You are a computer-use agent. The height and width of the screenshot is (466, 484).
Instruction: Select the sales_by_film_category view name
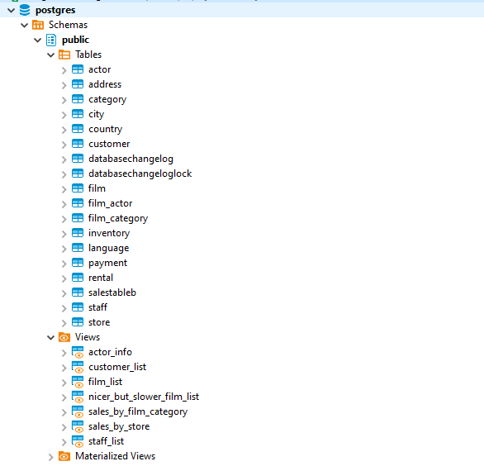(x=138, y=412)
